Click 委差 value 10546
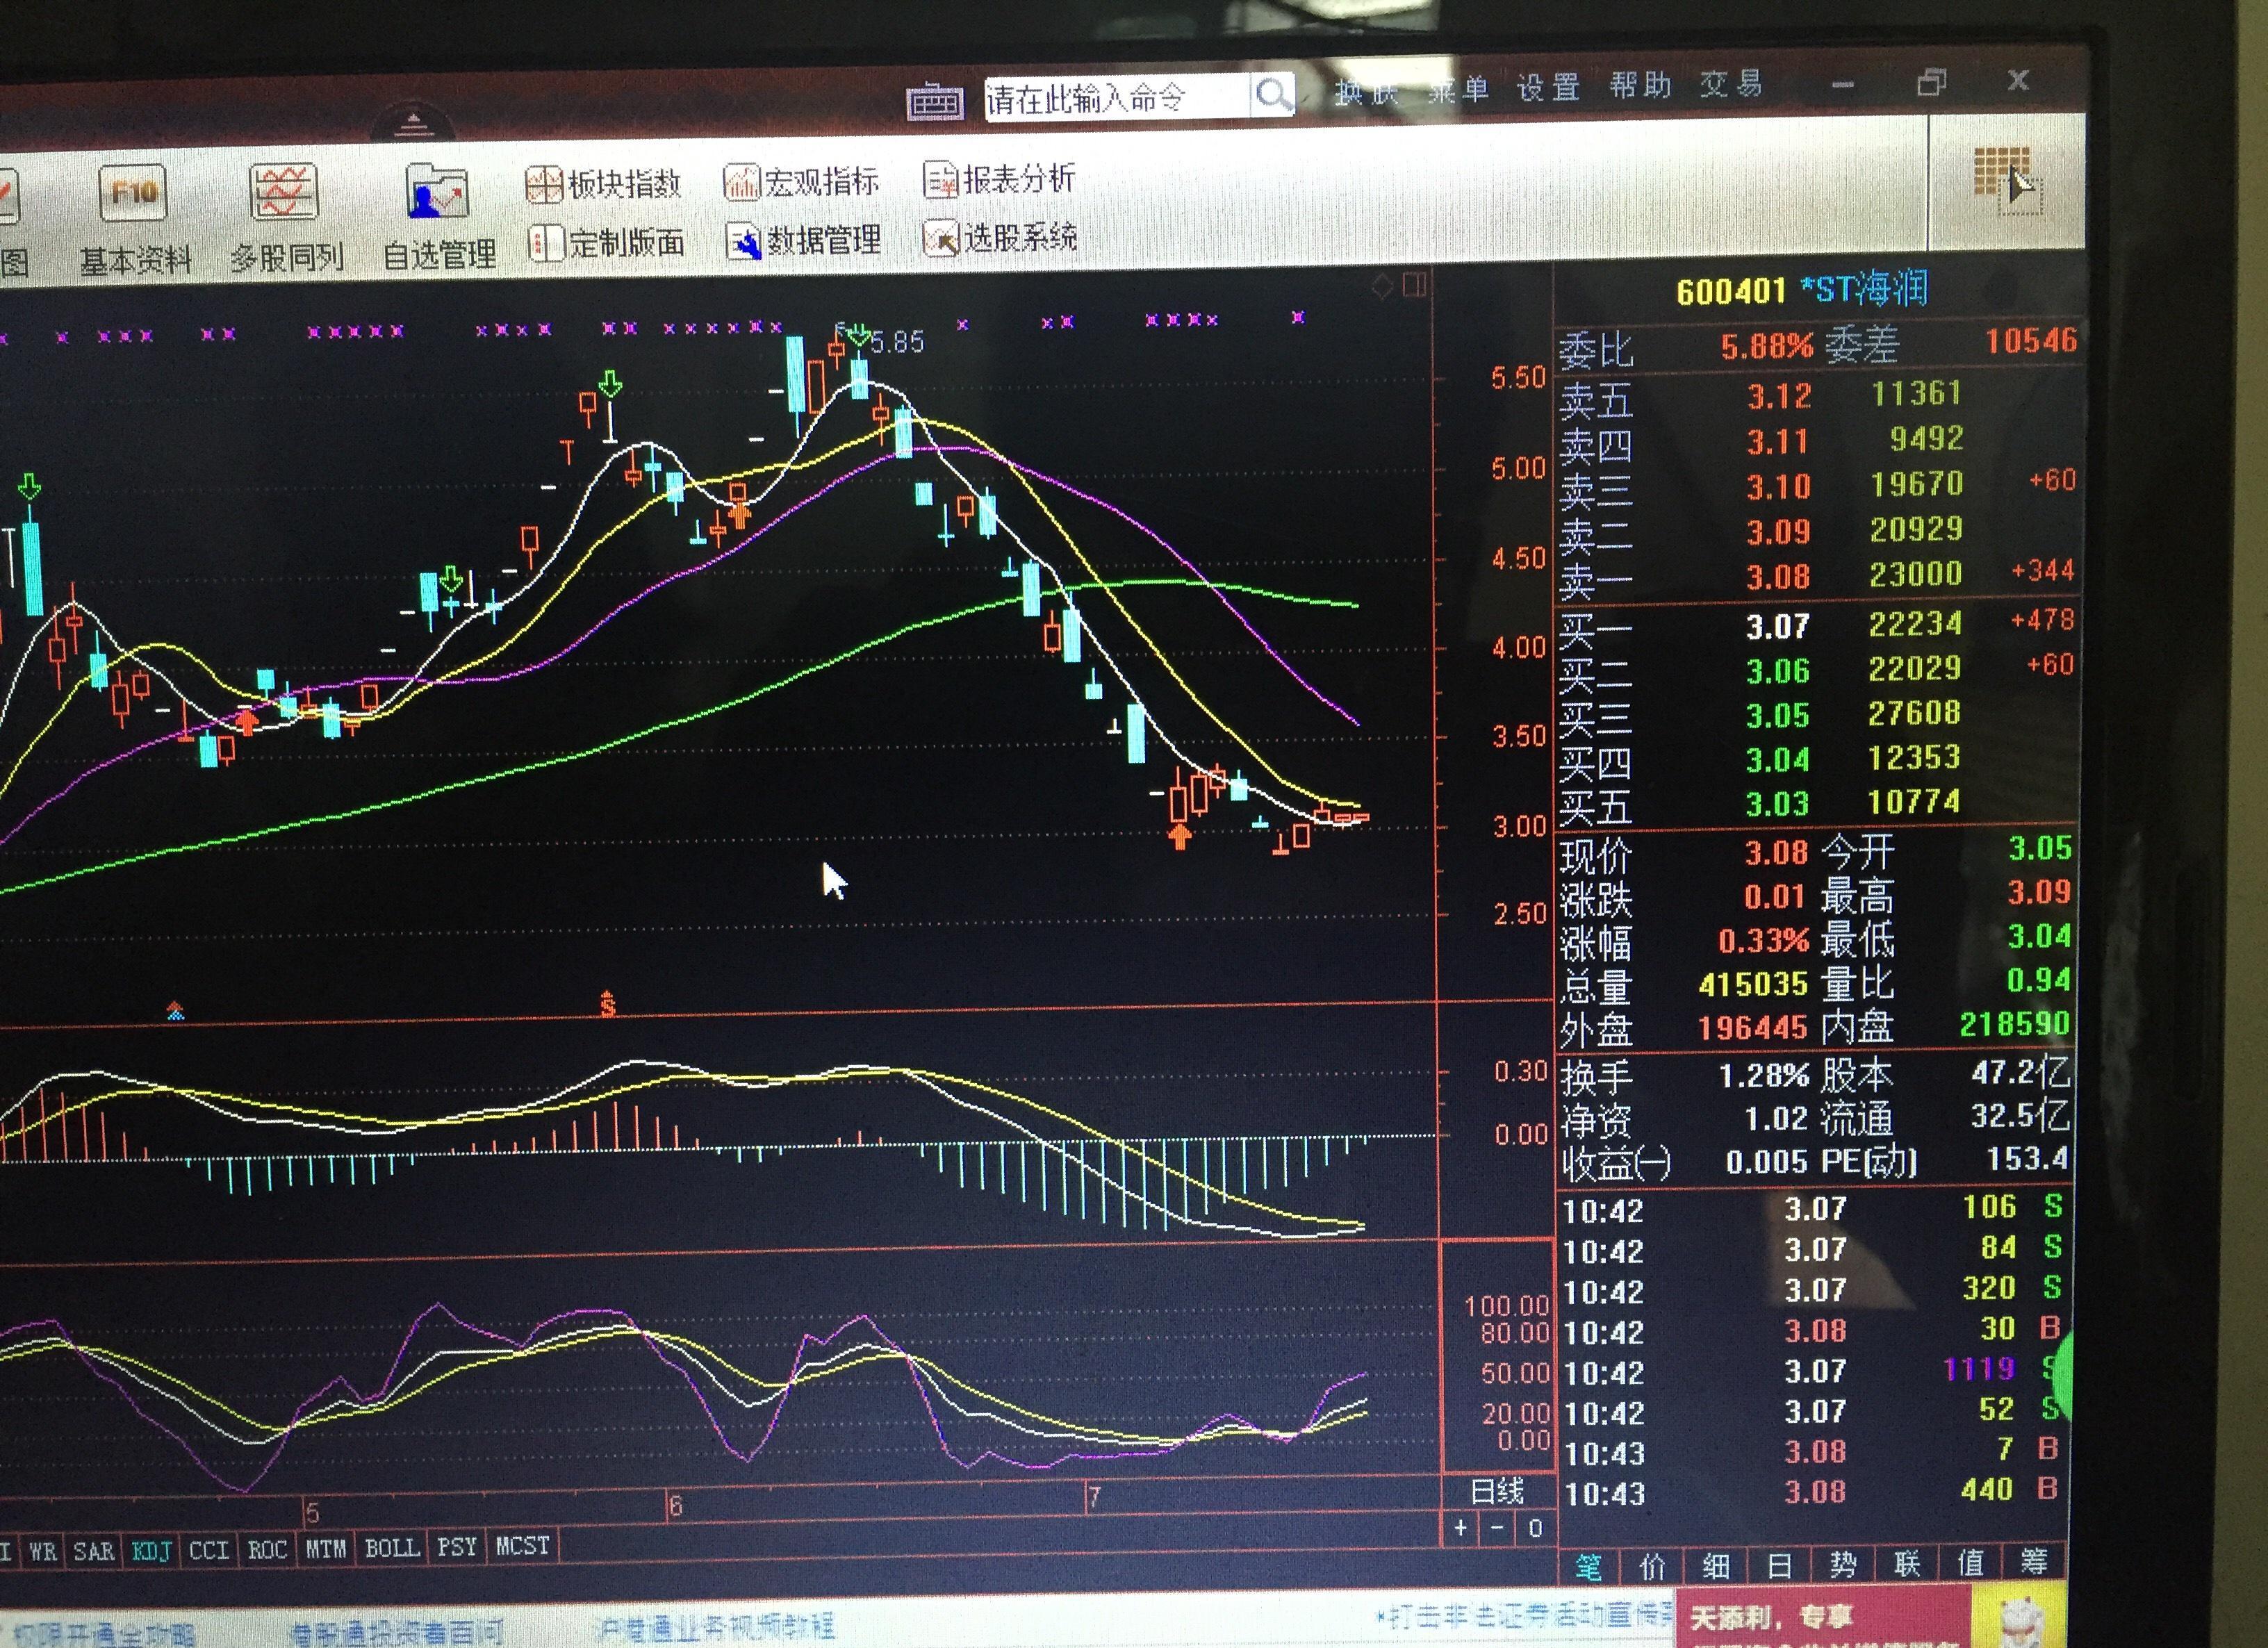Image resolution: width=2268 pixels, height=1648 pixels. point(2030,341)
